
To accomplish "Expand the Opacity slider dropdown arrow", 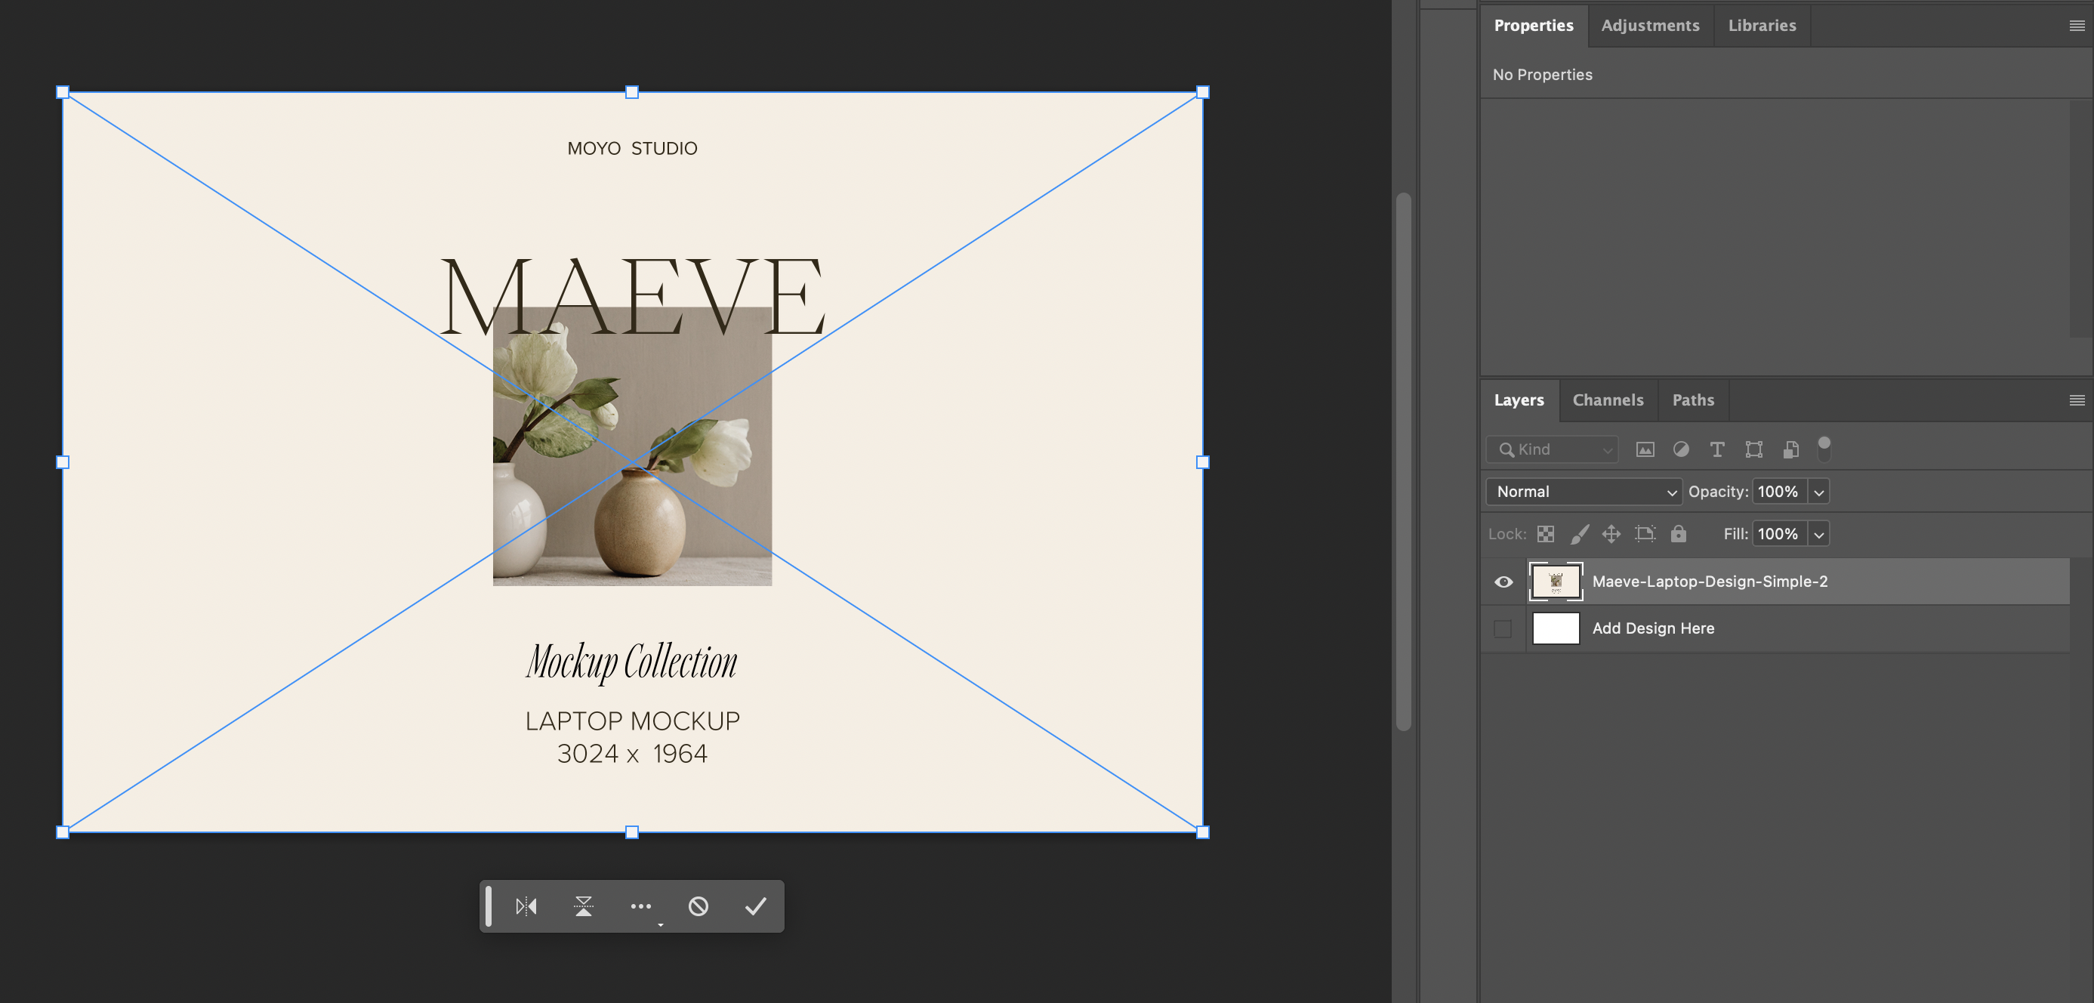I will coord(1819,492).
